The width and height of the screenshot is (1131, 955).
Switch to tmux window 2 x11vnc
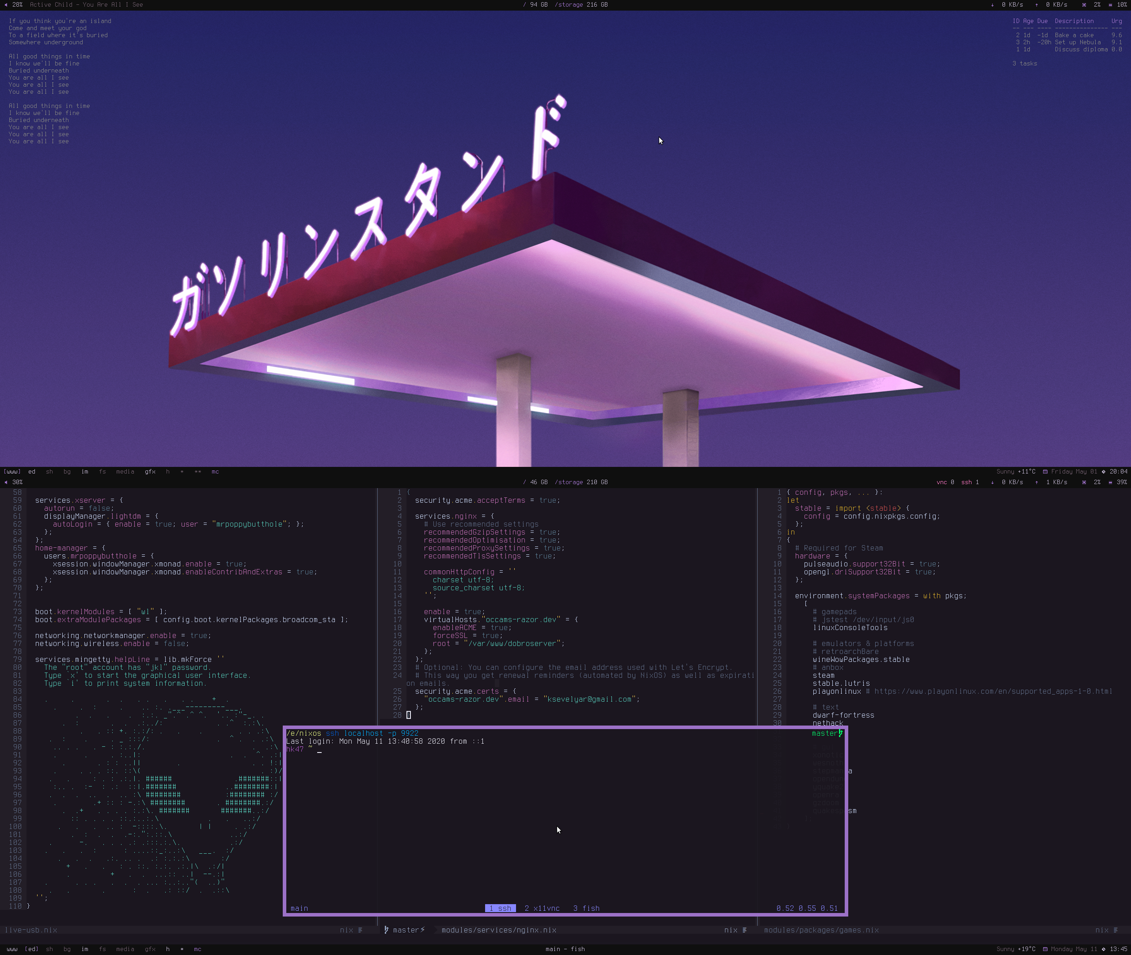click(542, 909)
